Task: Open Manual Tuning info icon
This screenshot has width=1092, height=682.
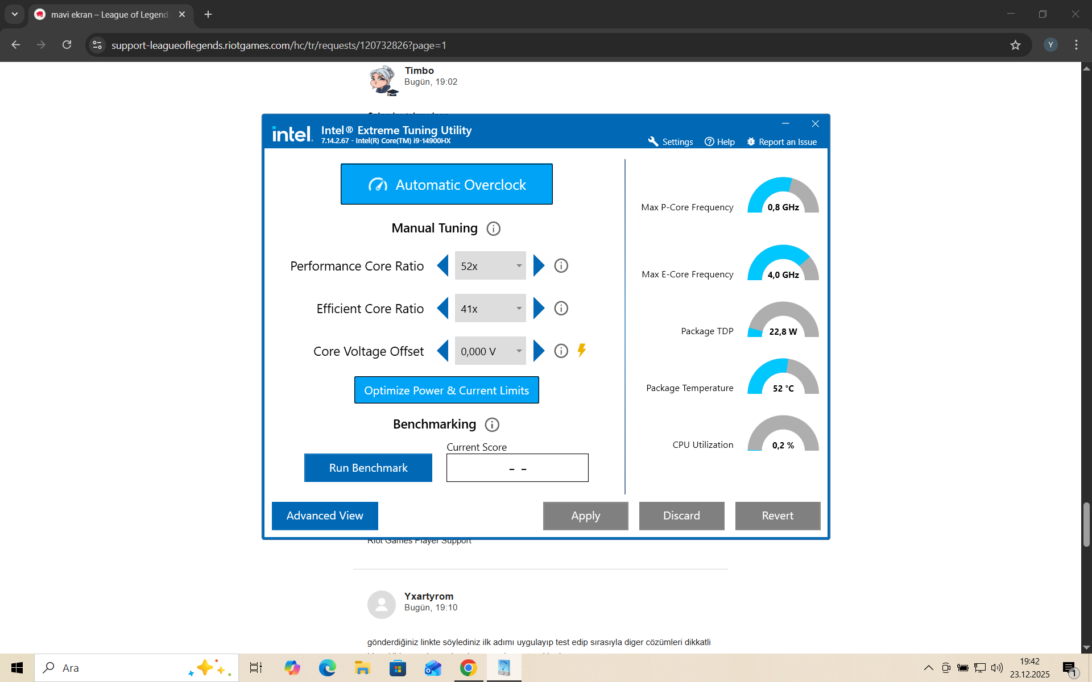Action: (x=493, y=228)
